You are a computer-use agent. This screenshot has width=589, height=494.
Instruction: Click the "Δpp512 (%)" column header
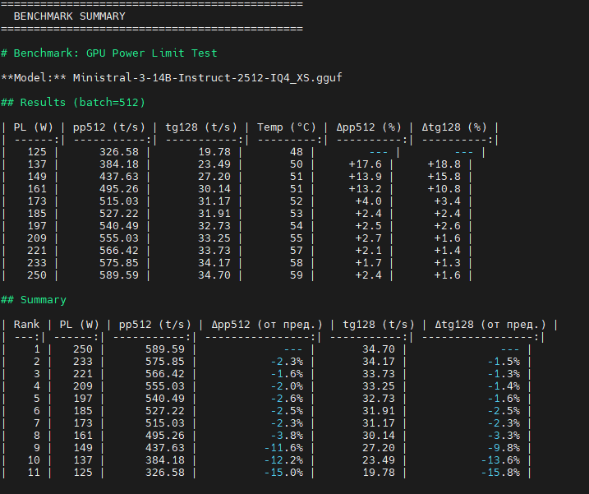point(369,127)
